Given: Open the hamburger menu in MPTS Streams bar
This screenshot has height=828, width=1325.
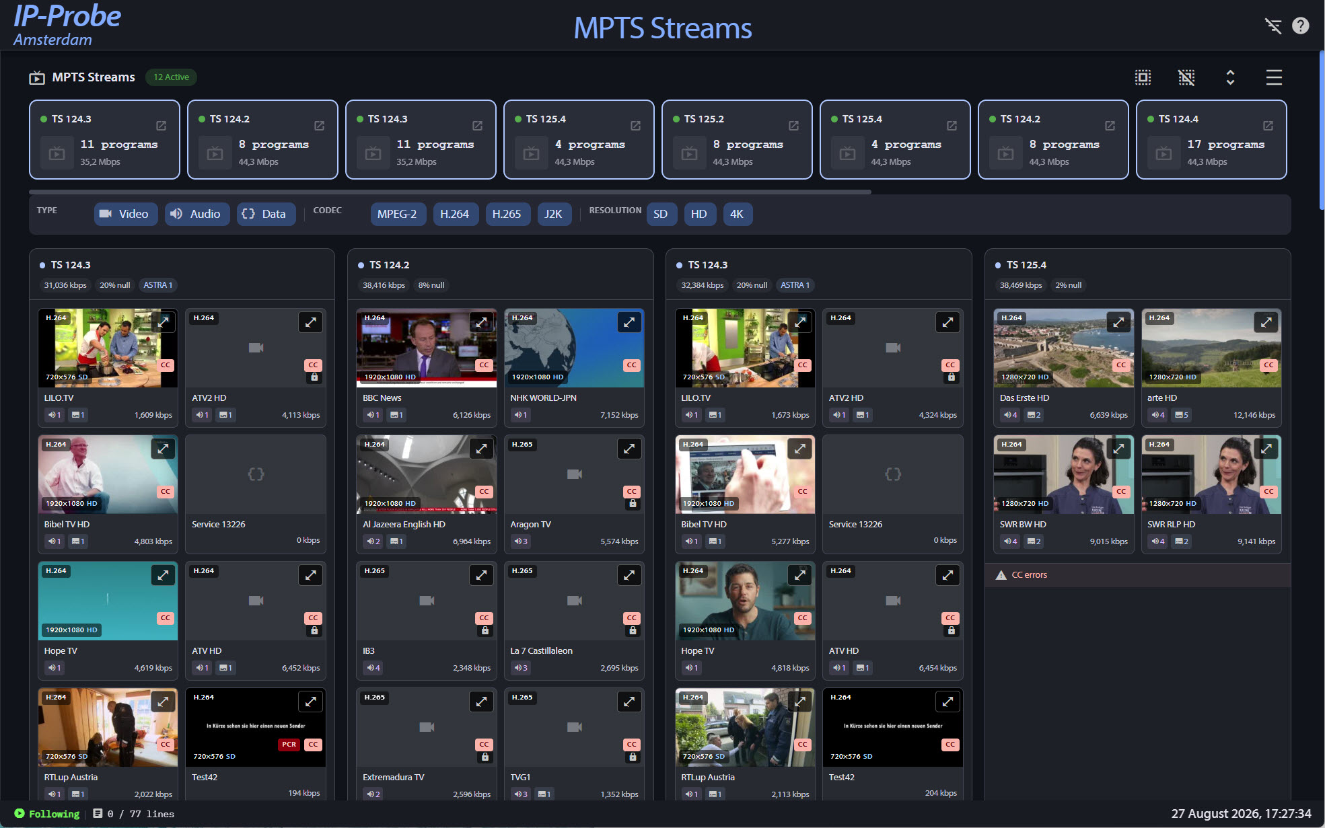Looking at the screenshot, I should [1274, 77].
